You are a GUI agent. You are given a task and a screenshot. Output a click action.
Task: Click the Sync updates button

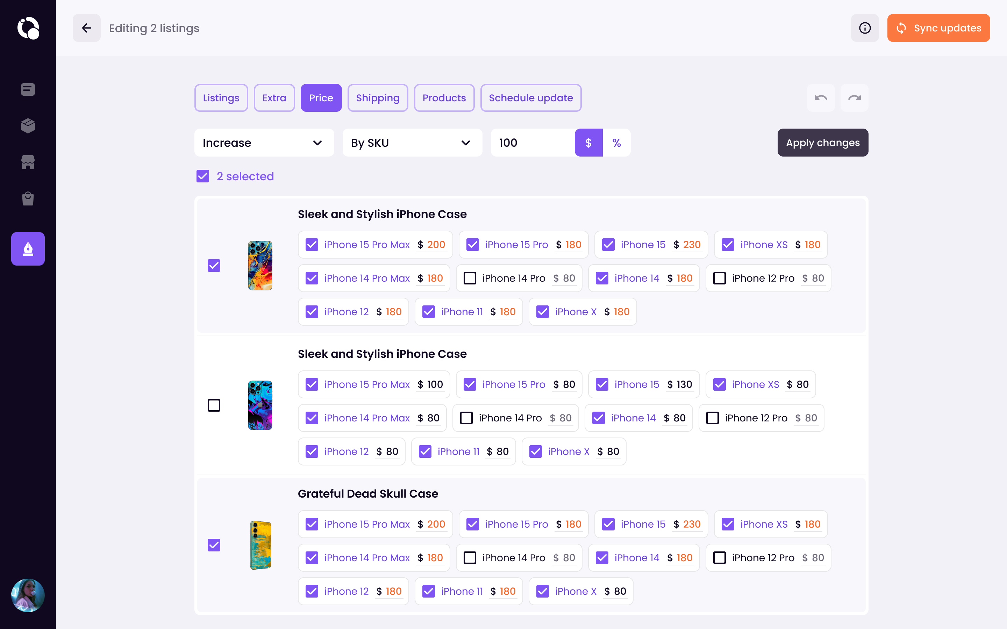click(x=938, y=28)
